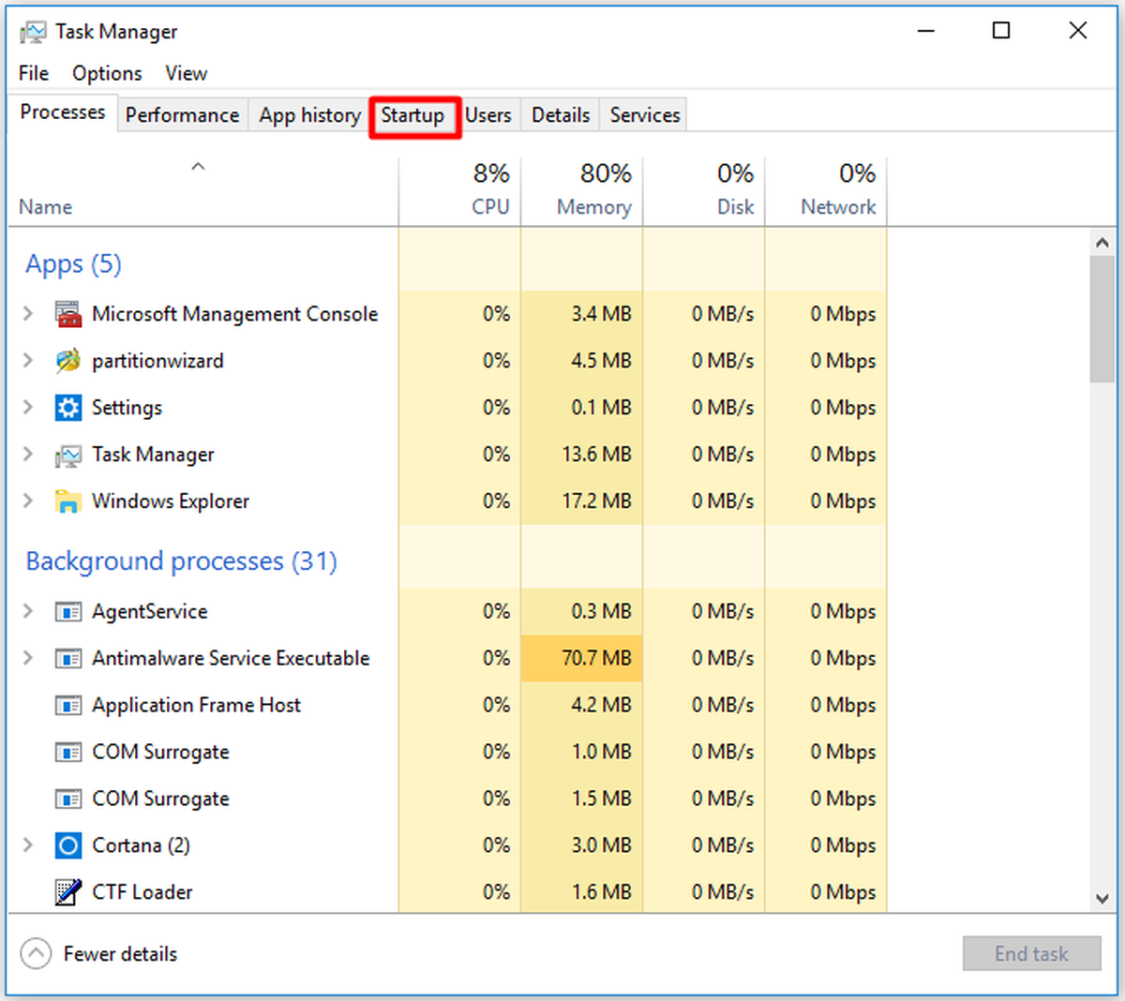Open the Options menu
Viewport: 1125px width, 1001px height.
tap(107, 73)
